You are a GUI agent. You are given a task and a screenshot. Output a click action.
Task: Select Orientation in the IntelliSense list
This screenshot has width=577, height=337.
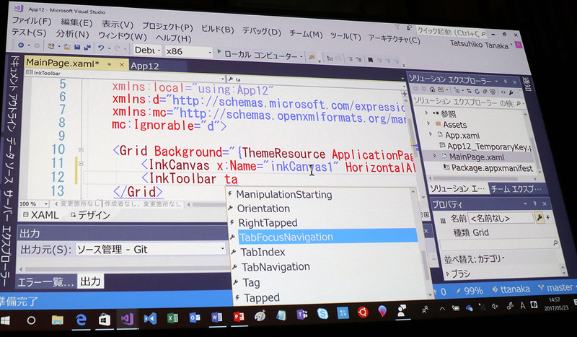tap(263, 209)
